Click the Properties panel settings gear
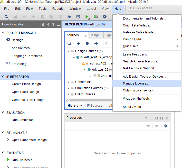The image size is (182, 168). (166, 126)
